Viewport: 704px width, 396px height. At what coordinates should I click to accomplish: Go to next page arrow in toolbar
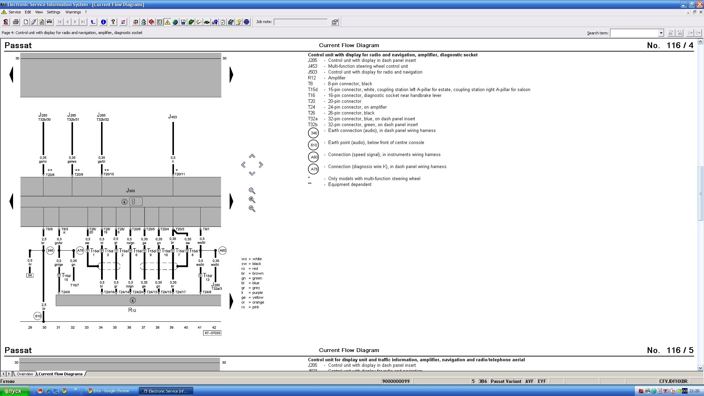tap(75, 22)
